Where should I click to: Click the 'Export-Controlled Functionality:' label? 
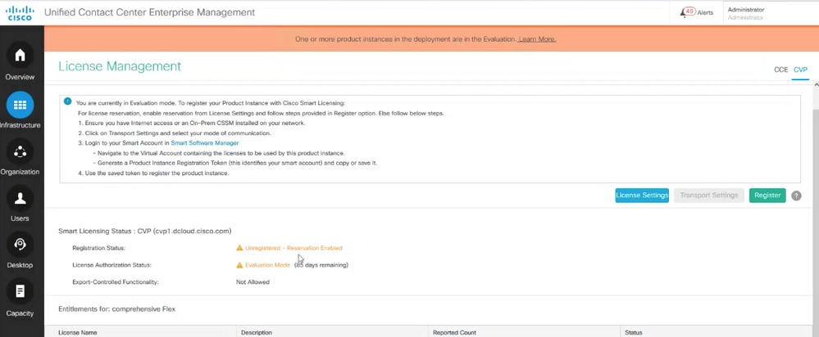pyautogui.click(x=115, y=282)
